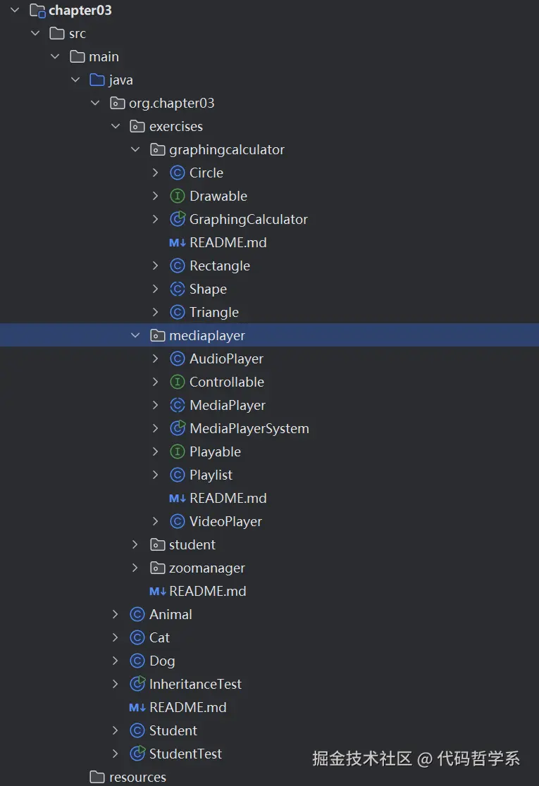
Task: Click the InheritanceTest runnable class icon
Action: pos(137,685)
